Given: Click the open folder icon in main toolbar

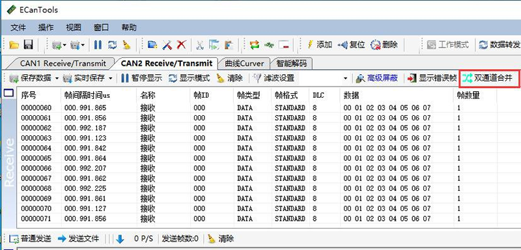Looking at the screenshot, I should click(x=14, y=45).
